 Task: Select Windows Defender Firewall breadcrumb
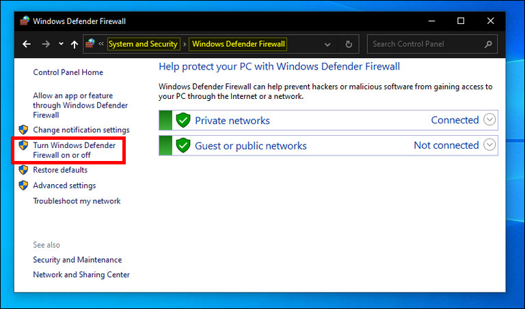tap(238, 44)
